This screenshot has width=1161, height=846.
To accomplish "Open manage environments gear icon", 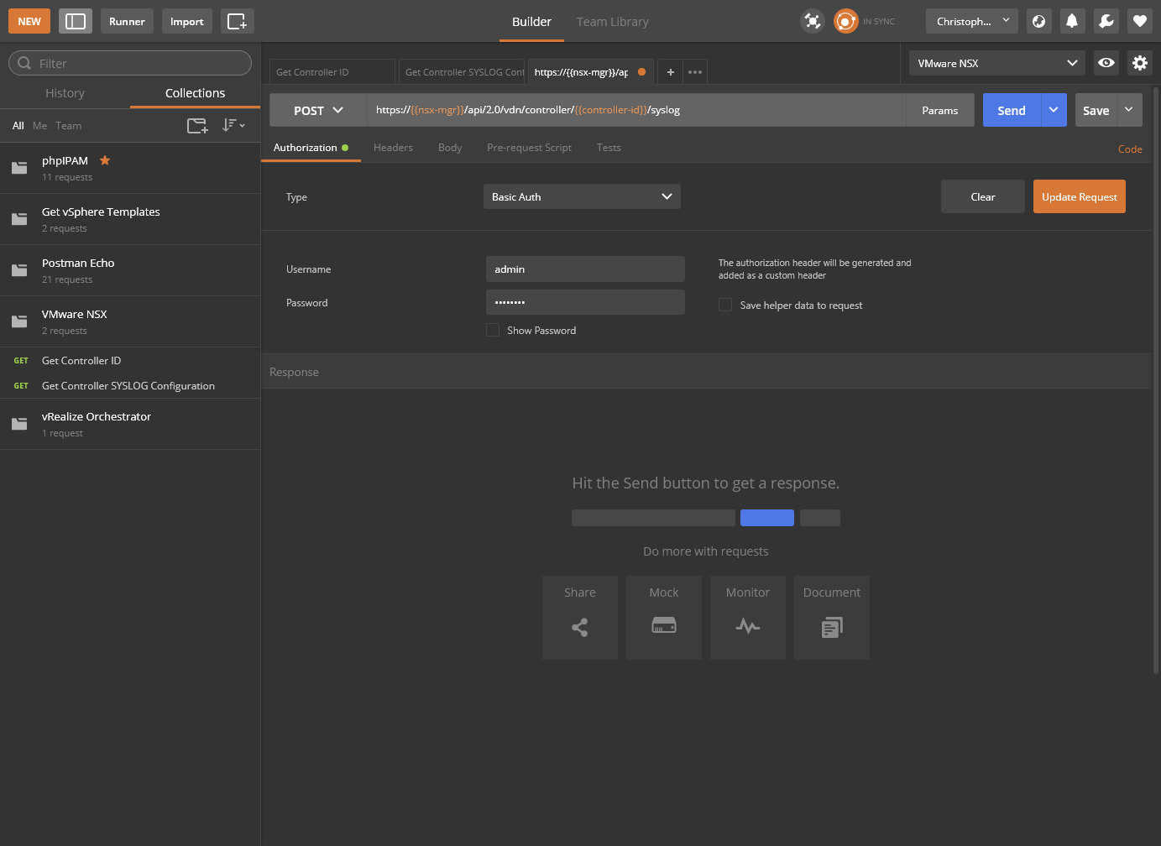I will (1139, 63).
